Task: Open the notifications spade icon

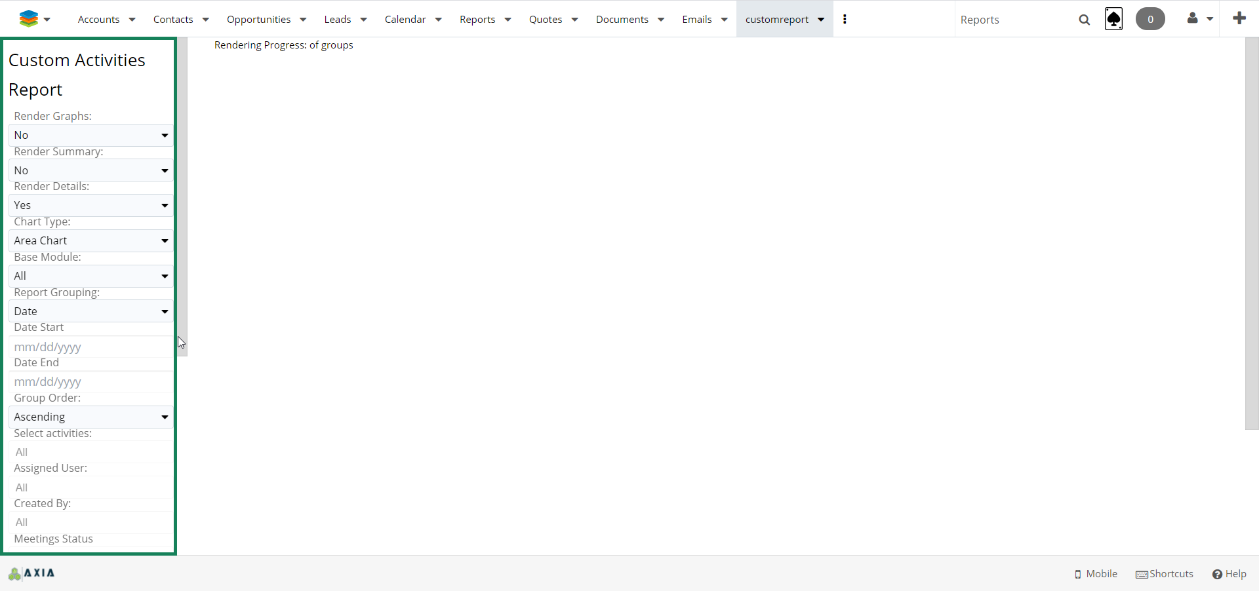Action: (1113, 19)
